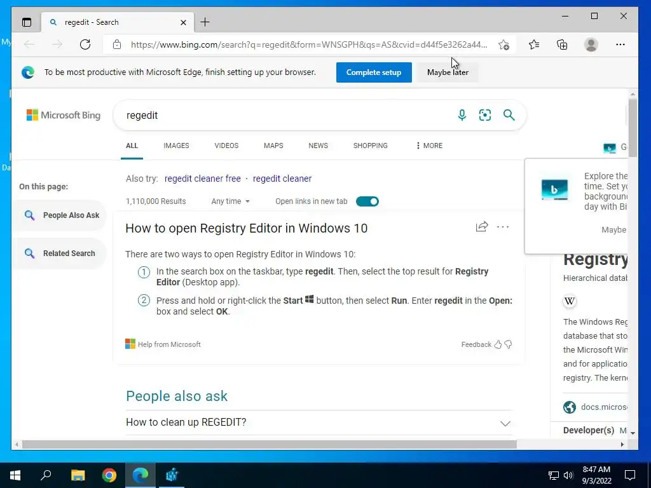Refresh the page with the reload icon
The image size is (651, 488).
pos(85,44)
